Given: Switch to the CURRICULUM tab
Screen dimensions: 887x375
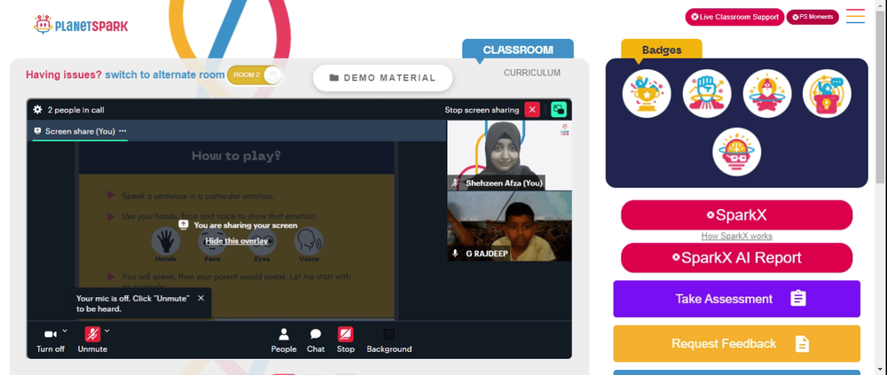Looking at the screenshot, I should [532, 73].
